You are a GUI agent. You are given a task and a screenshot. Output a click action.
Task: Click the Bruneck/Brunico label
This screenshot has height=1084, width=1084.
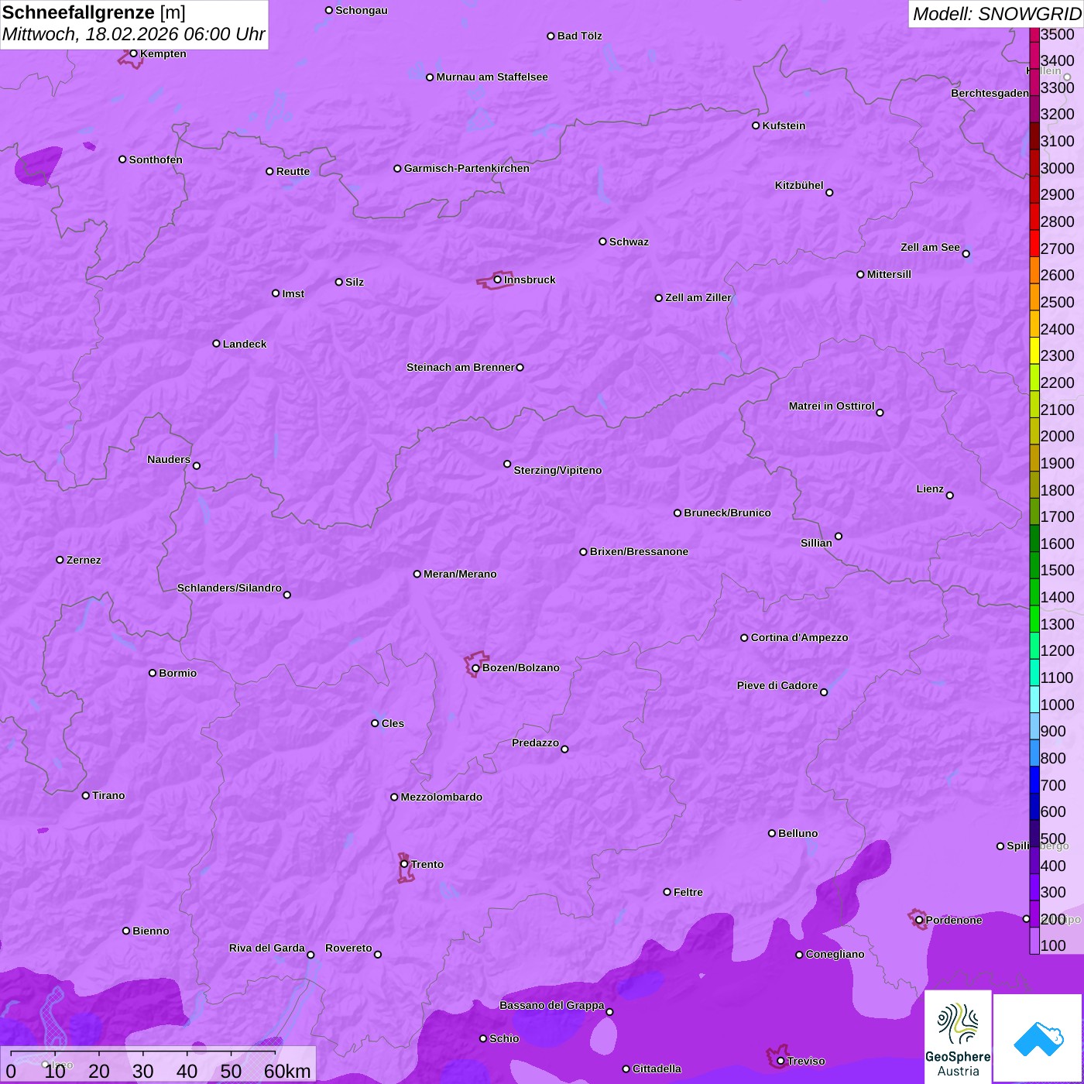point(727,513)
